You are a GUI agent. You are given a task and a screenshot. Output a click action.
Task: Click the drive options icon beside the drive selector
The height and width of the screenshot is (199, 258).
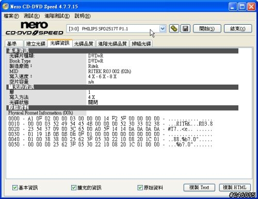tap(174, 28)
